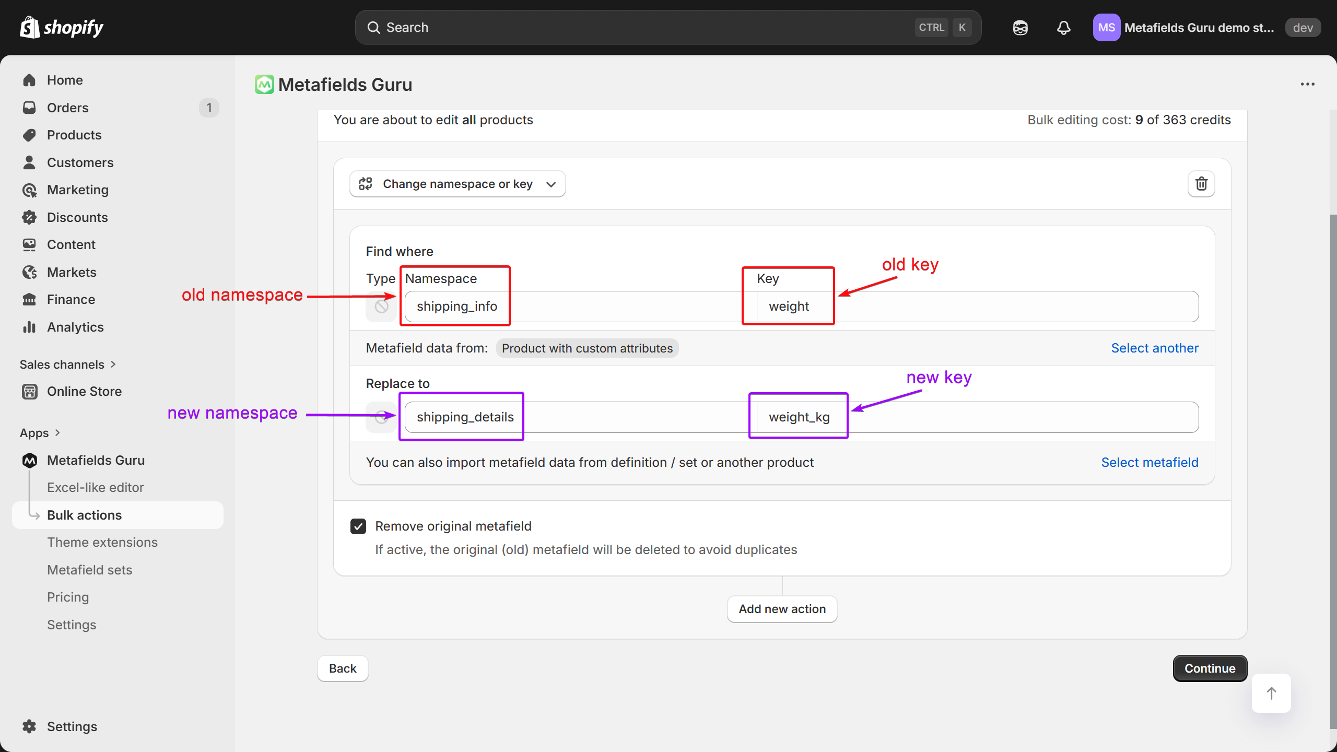Click the Sidekick assistant icon in the top bar
This screenshot has height=752, width=1337.
coord(1020,28)
